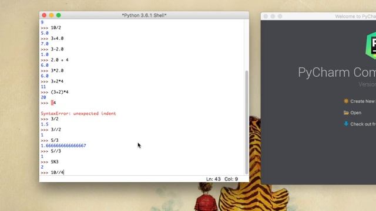Click the output 2 below 5%3
Viewport: 376px width, 211px height.
coord(42,167)
